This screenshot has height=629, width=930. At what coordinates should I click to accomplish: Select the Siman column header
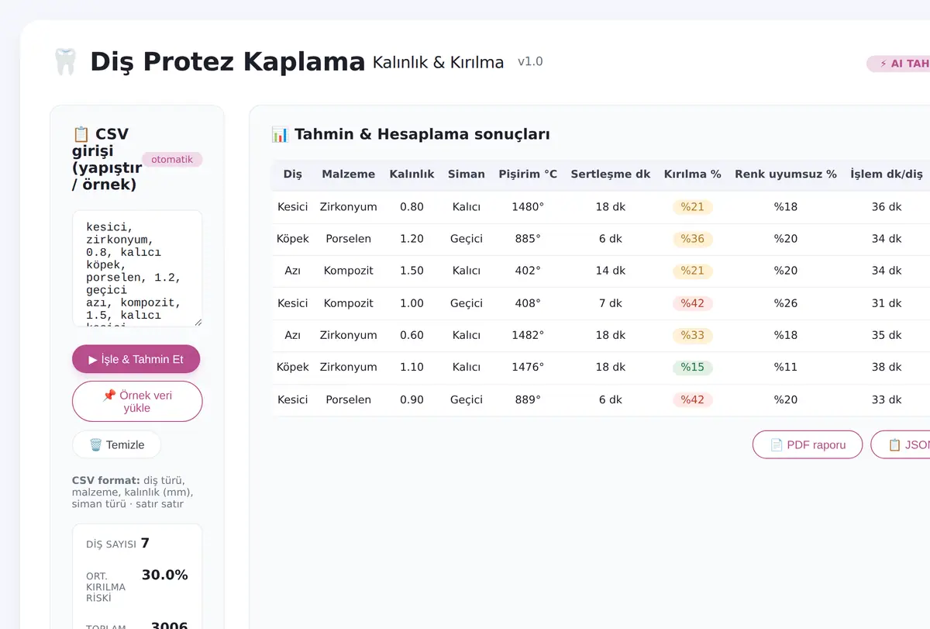pos(467,175)
